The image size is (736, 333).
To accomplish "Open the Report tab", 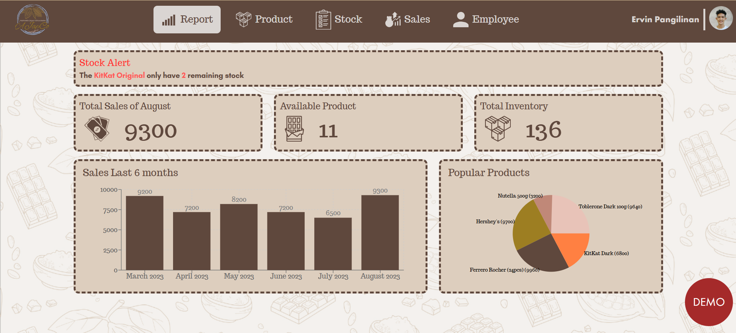I will tap(187, 20).
